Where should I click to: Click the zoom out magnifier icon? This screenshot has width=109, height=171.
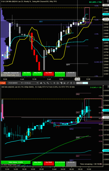(x=51, y=83)
